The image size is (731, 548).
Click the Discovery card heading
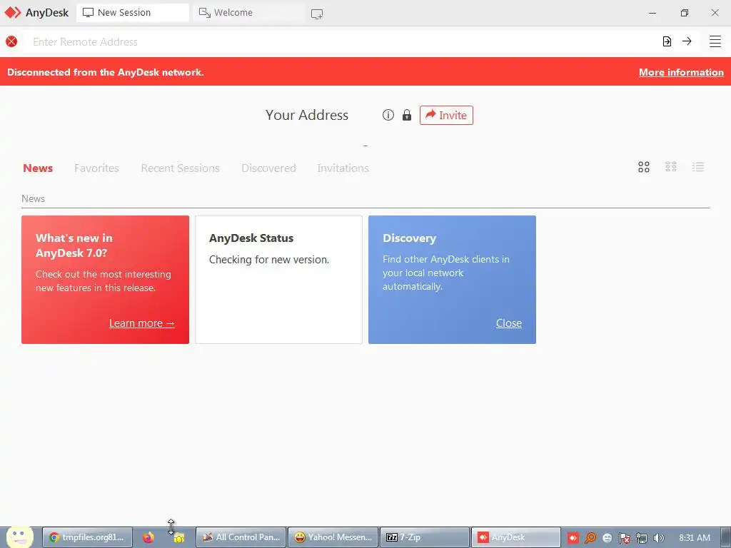point(409,238)
